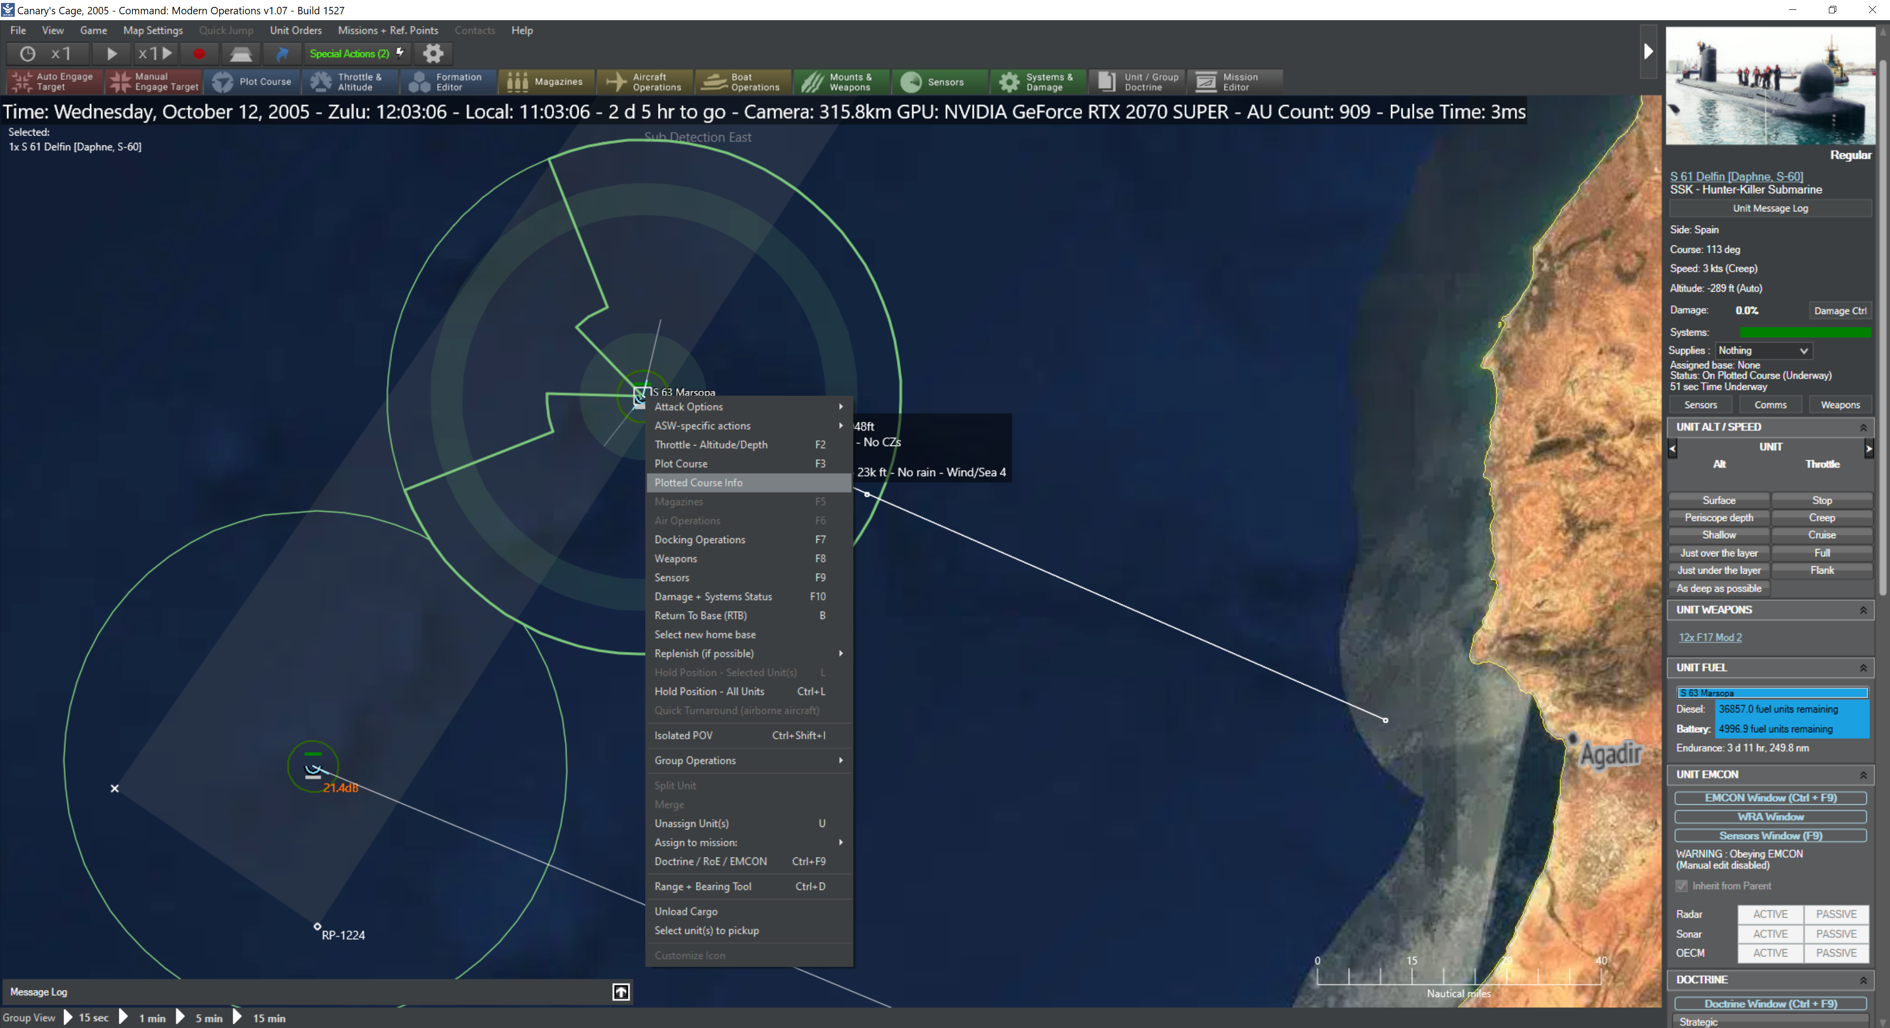Click the blue curved arrow icon
Viewport: 1890px width, 1028px height.
282,54
